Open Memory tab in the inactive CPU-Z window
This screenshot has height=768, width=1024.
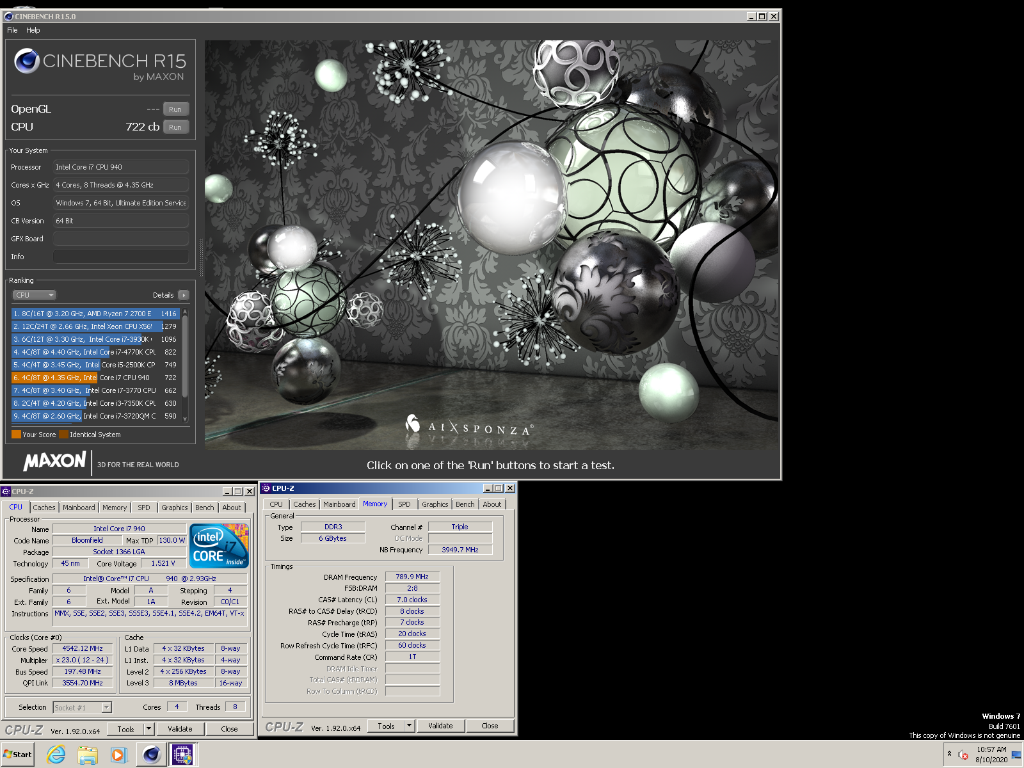(x=115, y=508)
